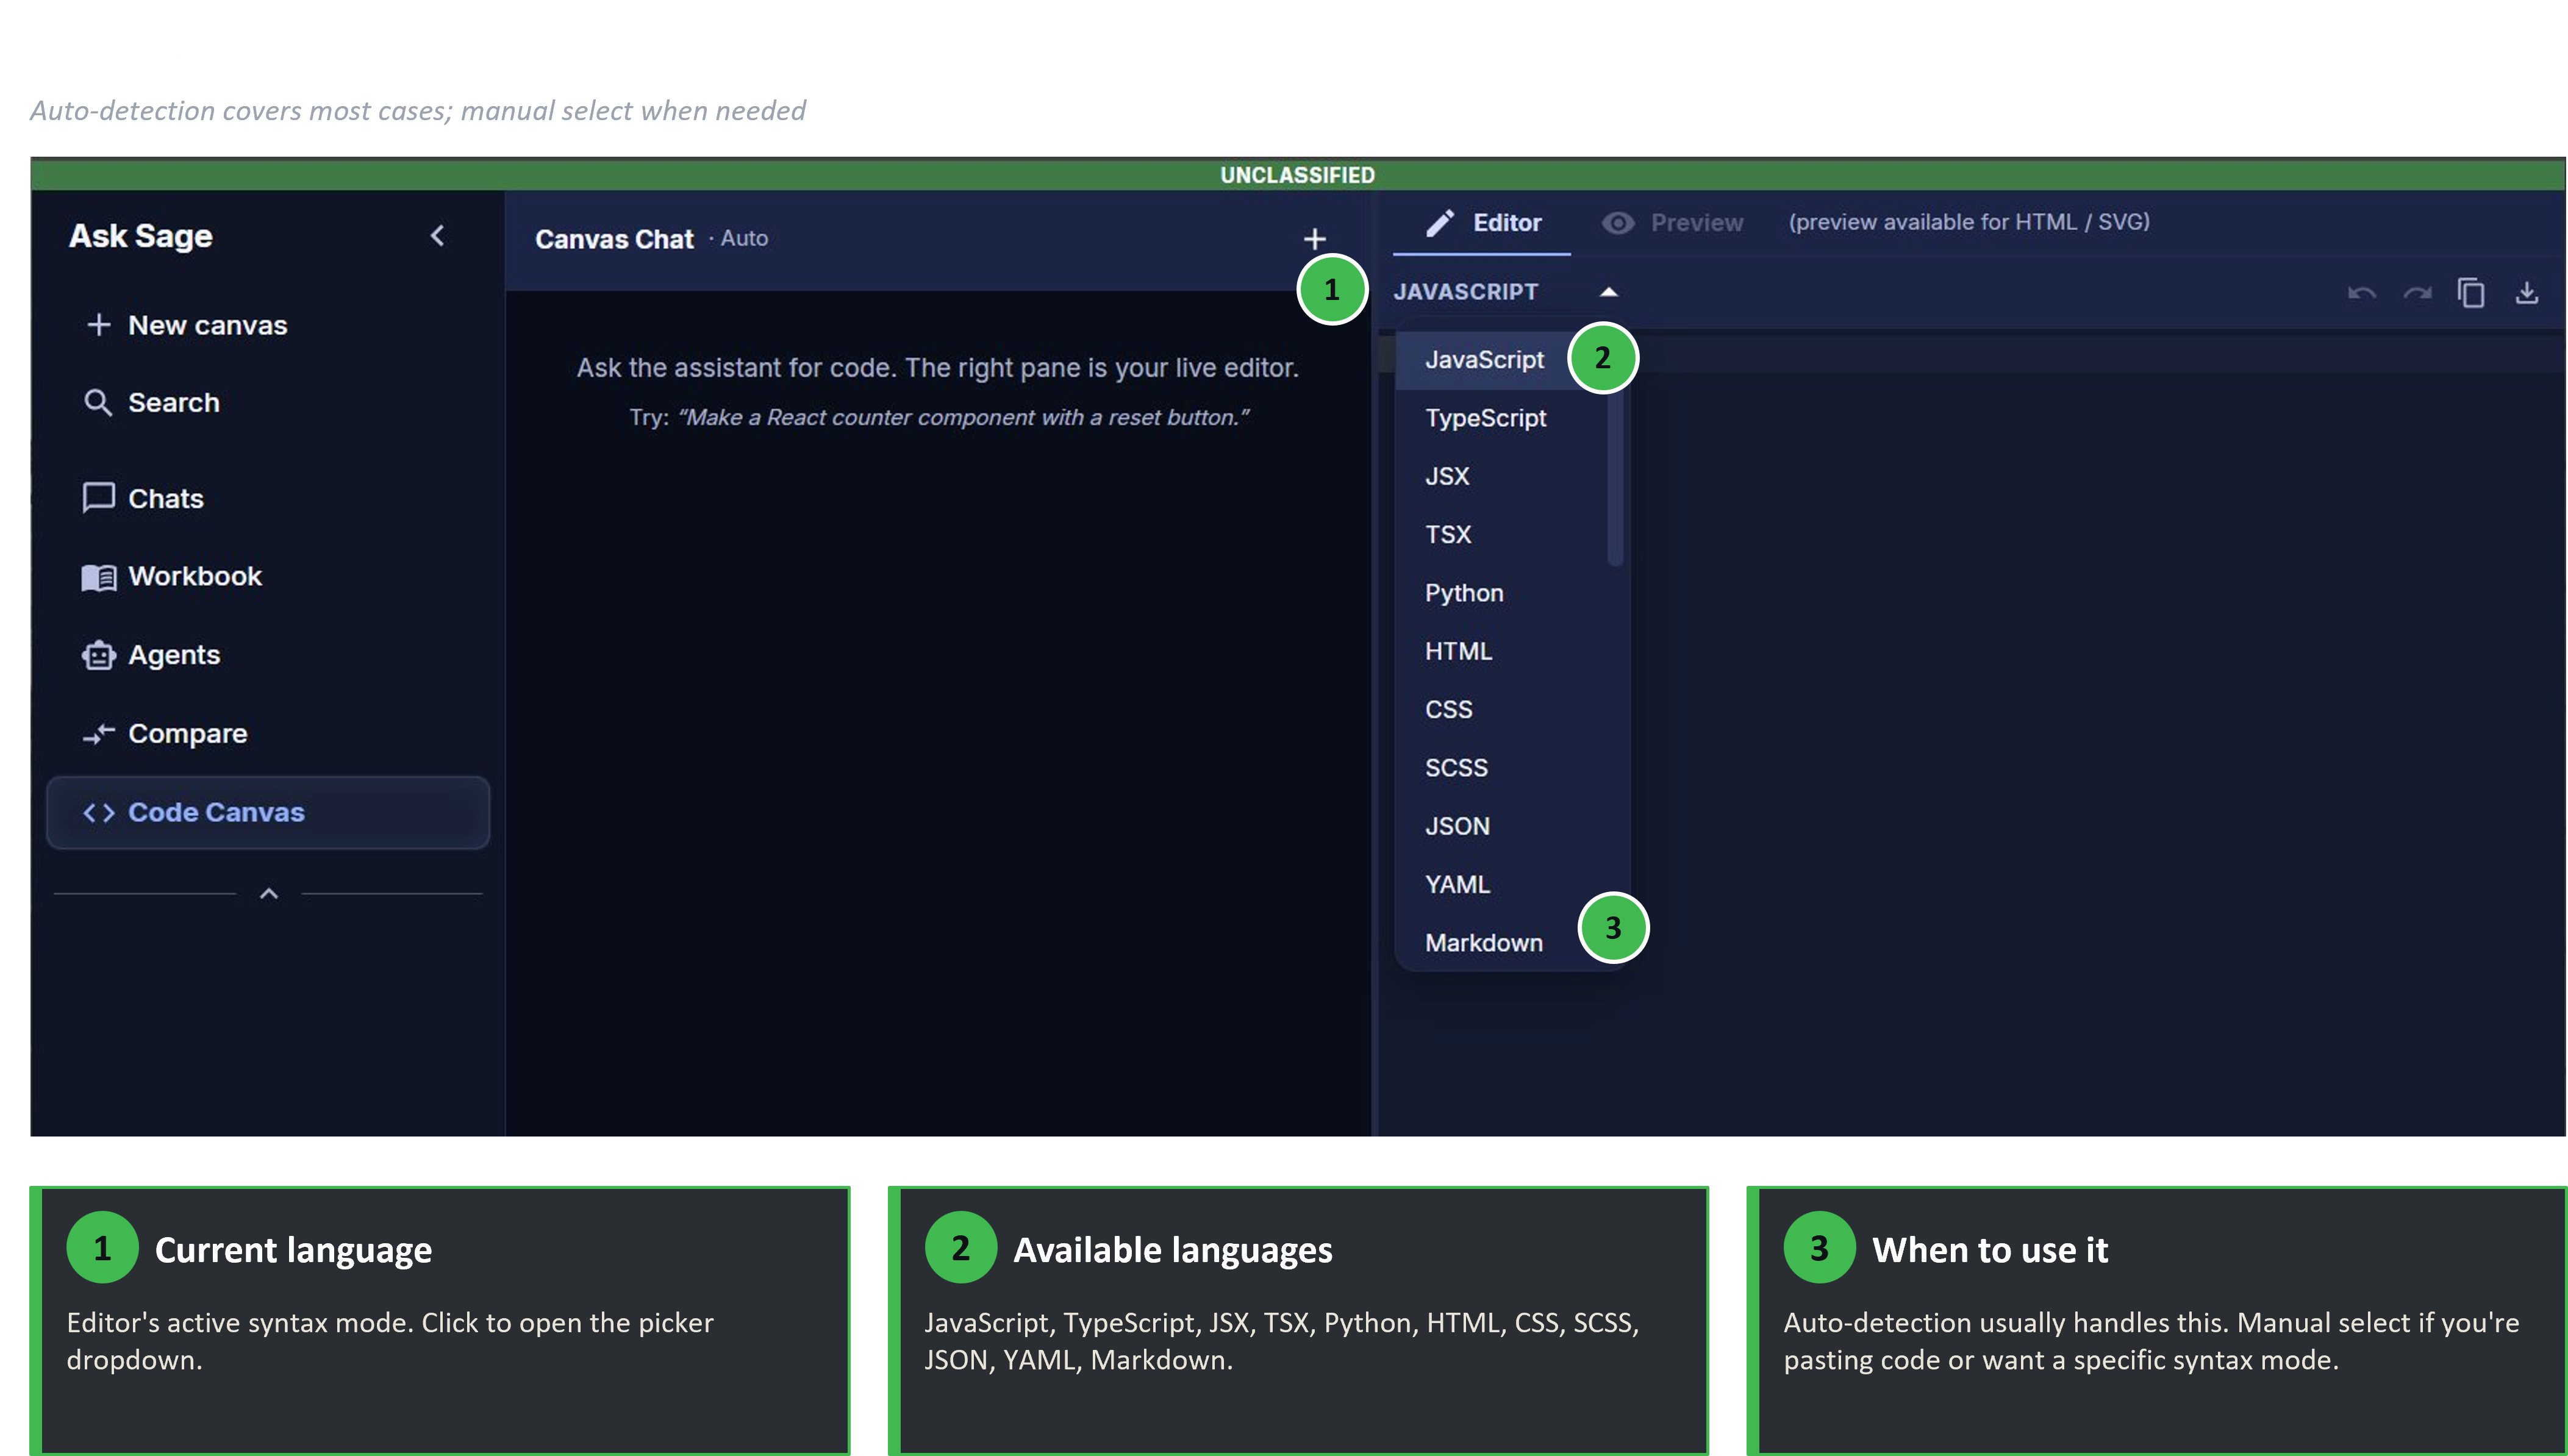
Task: Copy editor code with the copy icon
Action: click(2471, 292)
